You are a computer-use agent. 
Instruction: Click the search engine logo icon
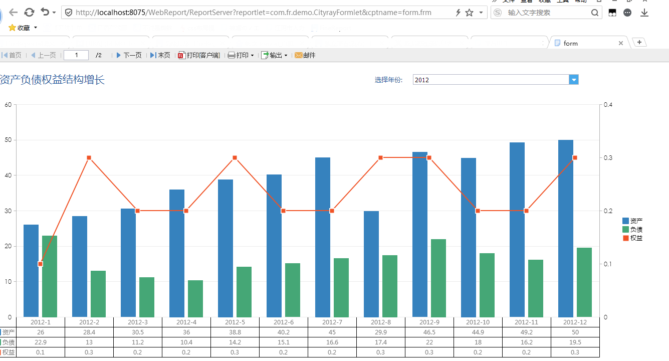click(498, 13)
